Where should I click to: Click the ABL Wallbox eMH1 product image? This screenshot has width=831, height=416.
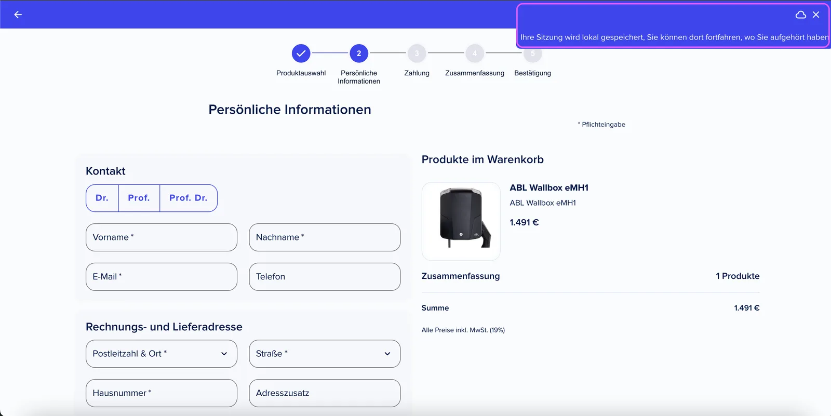(461, 221)
